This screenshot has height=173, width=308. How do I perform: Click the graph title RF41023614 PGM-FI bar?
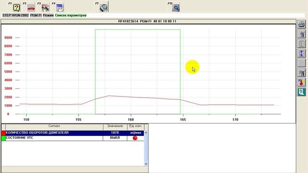coord(148,21)
